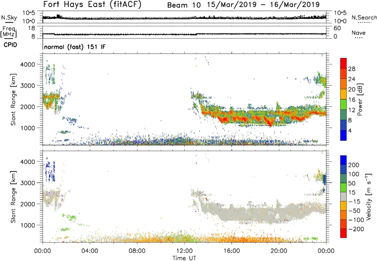Click the '200' velocity colorbar tick
Screen dimensions: 377x261
click(x=354, y=165)
